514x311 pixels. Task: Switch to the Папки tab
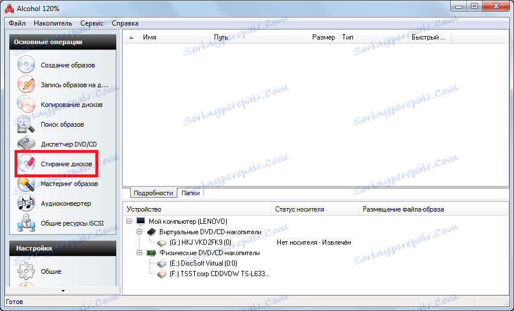click(x=191, y=193)
